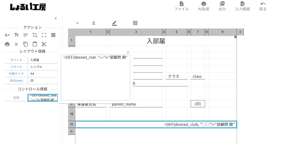Open the ファイル menu
The height and width of the screenshot is (144, 288).
(x=181, y=6)
